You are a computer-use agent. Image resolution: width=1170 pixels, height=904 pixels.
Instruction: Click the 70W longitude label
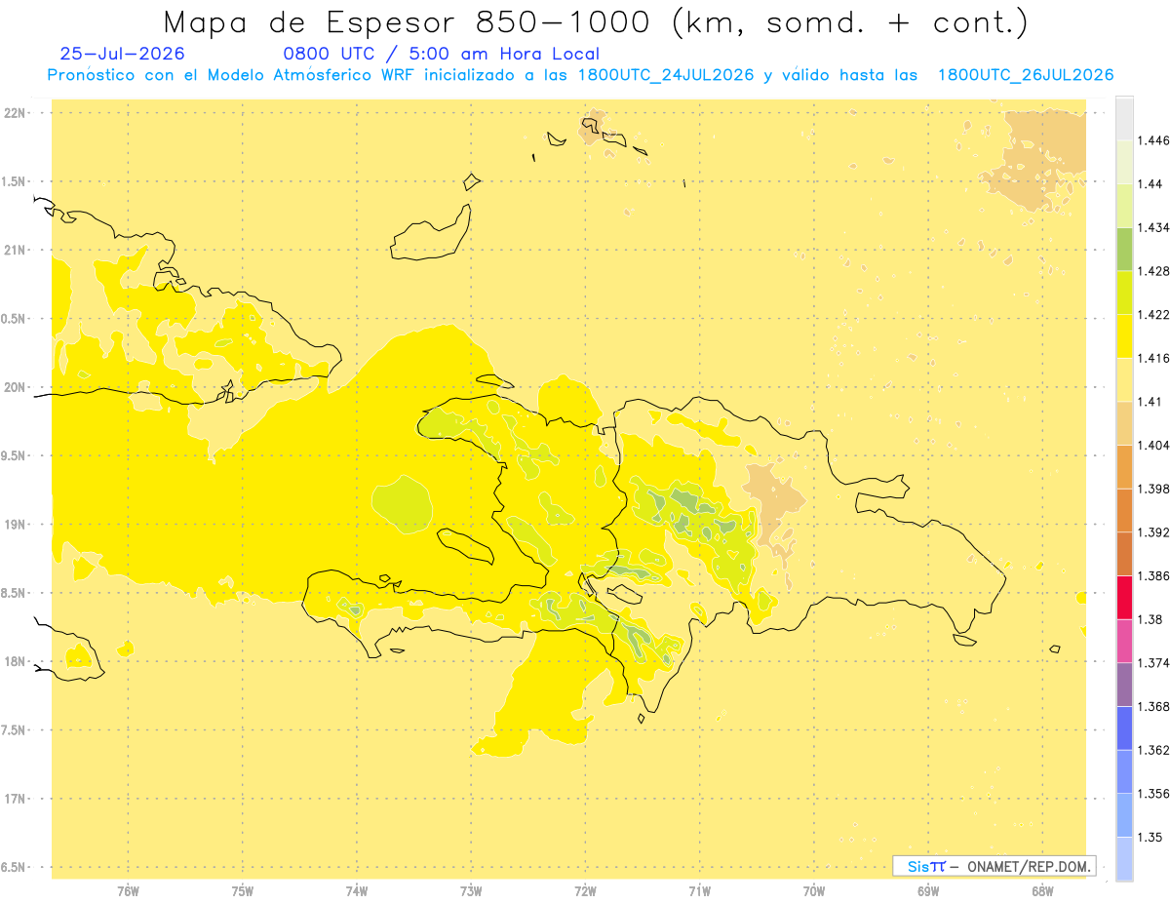tap(814, 890)
